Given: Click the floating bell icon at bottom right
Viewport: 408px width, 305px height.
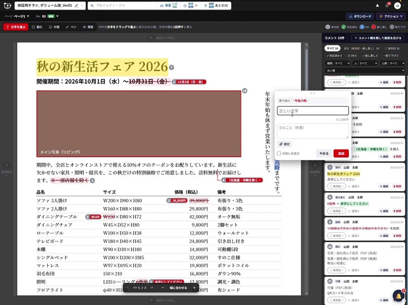Looking at the screenshot, I should tap(398, 296).
